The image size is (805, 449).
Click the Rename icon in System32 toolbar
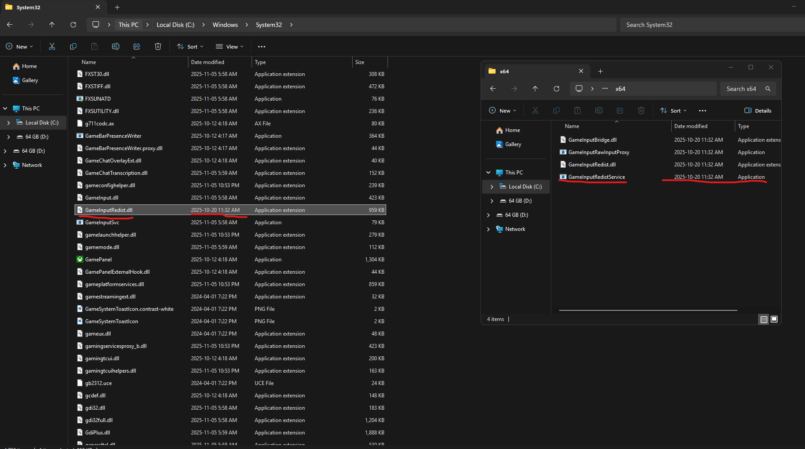tap(116, 46)
